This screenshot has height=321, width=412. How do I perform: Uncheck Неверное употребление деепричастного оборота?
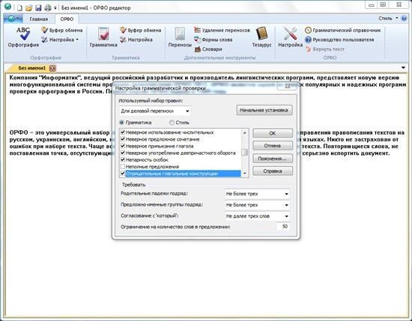coord(122,153)
